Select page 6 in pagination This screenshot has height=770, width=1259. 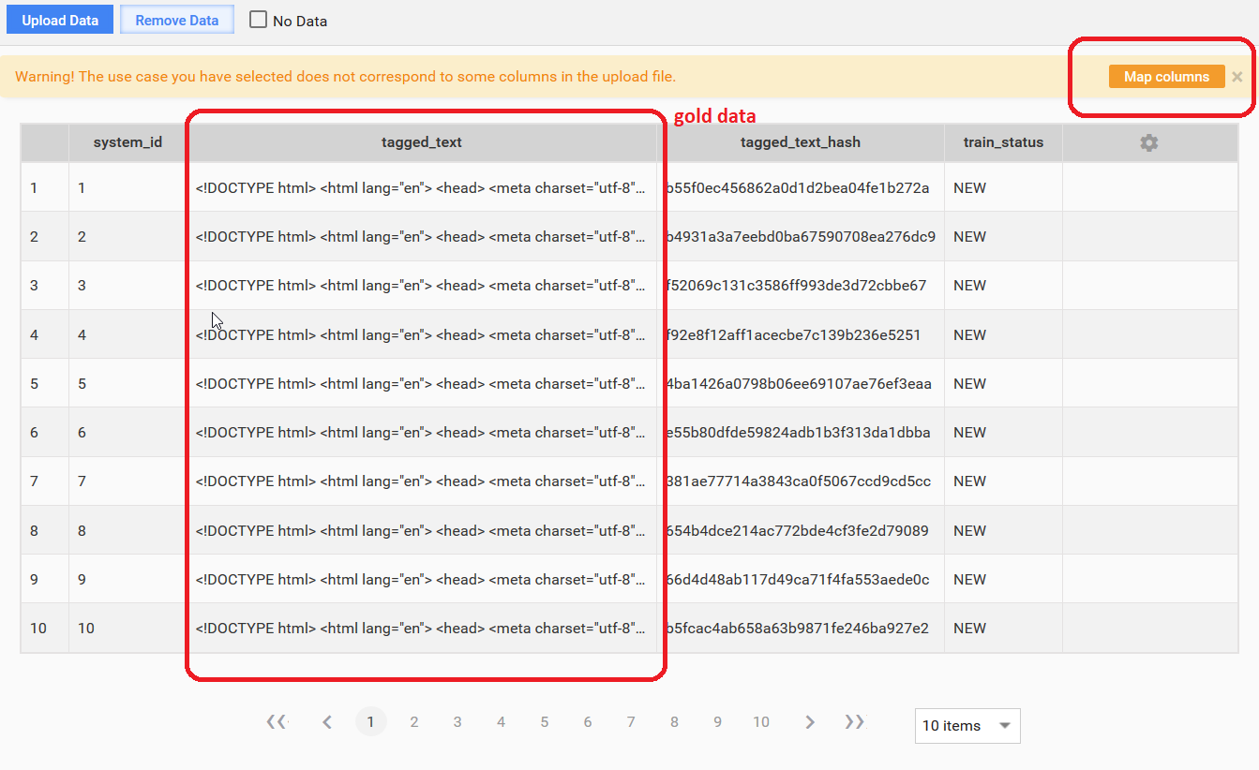click(x=588, y=721)
